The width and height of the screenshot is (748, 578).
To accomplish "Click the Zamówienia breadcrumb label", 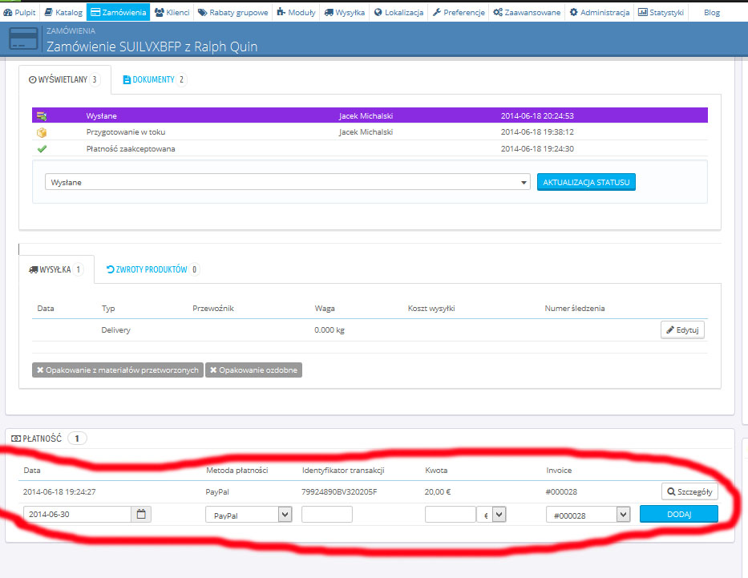I will [71, 30].
